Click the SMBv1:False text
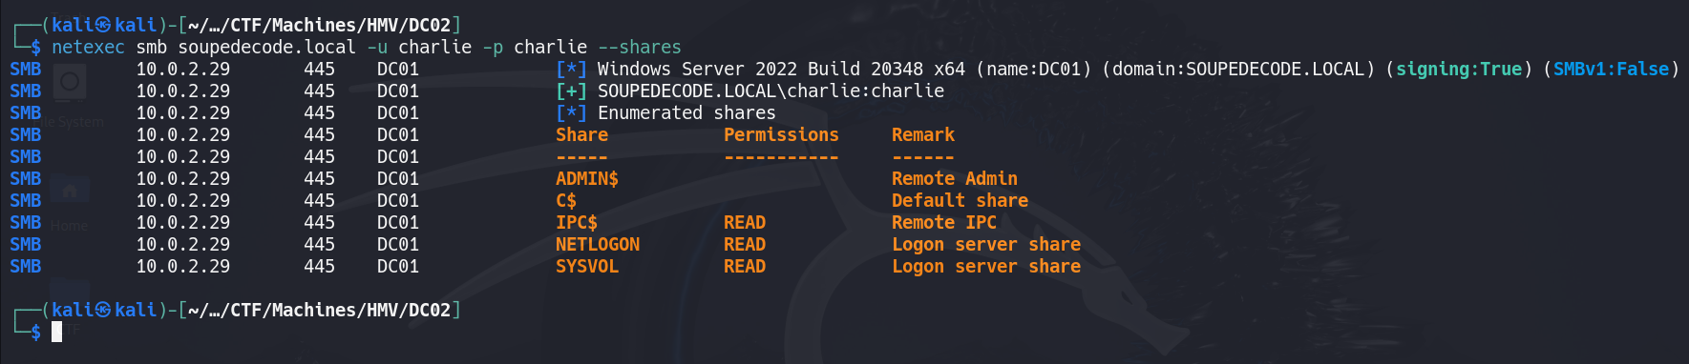The image size is (1689, 364). [x=1611, y=69]
